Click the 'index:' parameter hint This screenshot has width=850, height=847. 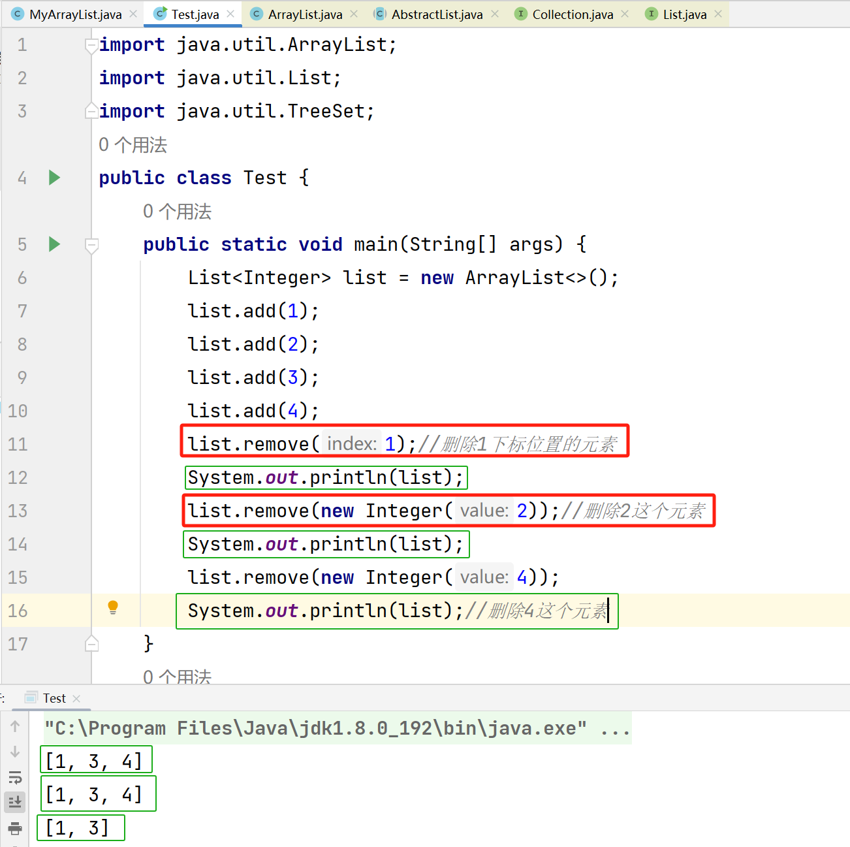351,444
